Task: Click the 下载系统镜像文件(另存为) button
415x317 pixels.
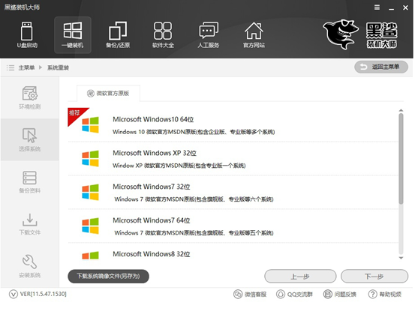Action: click(x=108, y=277)
